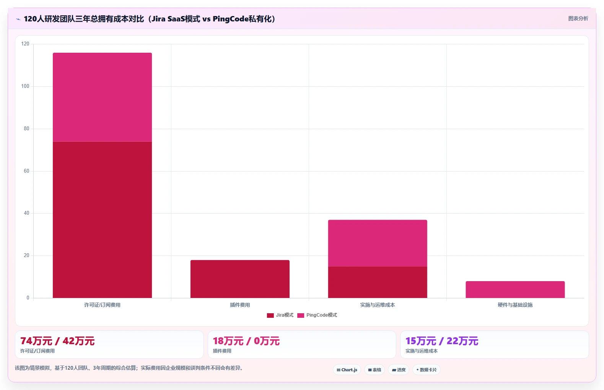Toggle the Jira模式 legend entry
Viewport: 604px width, 390px height.
pos(280,315)
